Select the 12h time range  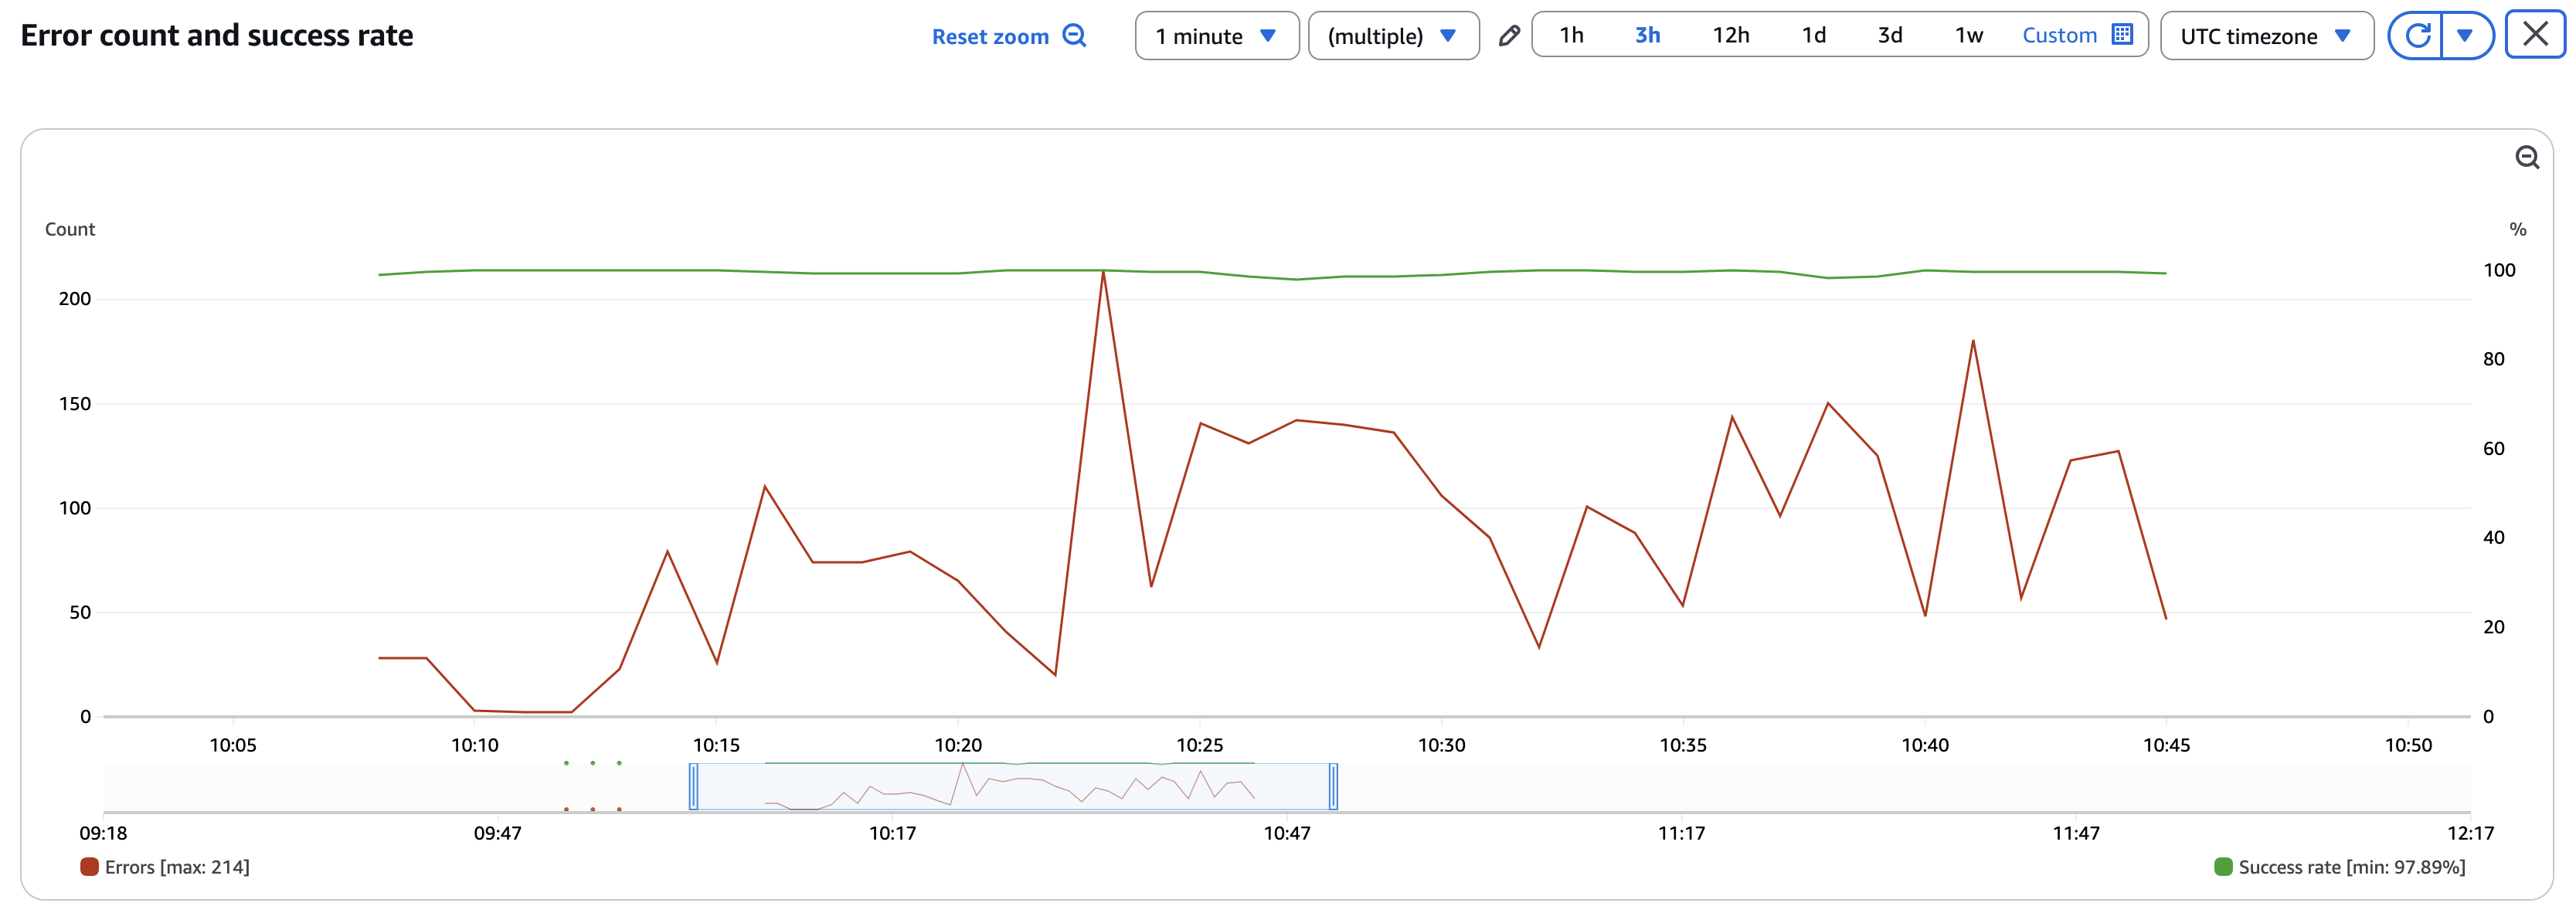(x=1730, y=35)
